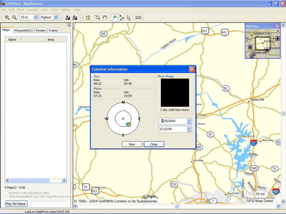Collapse the left panel with its arrow

pyautogui.click(x=69, y=25)
